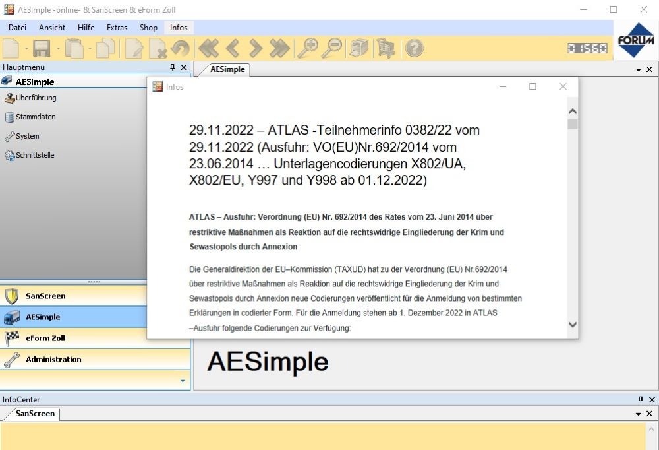
Task: Close the Infos dialog window
Action: pyautogui.click(x=563, y=86)
